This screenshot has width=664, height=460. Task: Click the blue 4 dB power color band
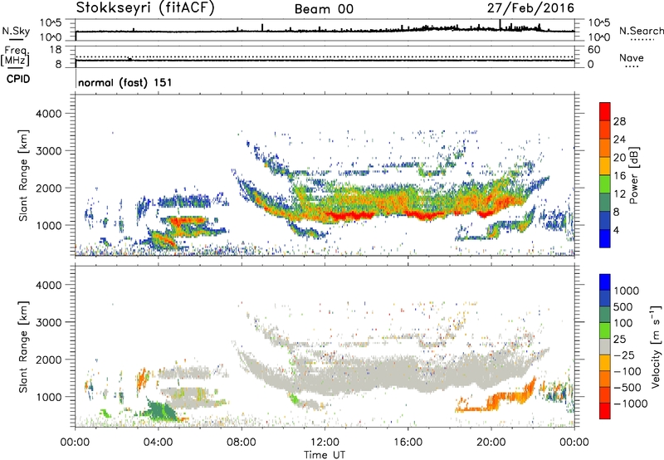pyautogui.click(x=605, y=238)
